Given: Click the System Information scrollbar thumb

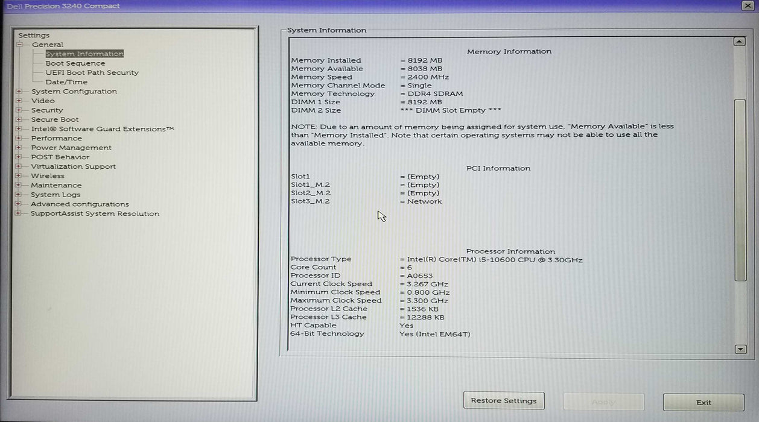Looking at the screenshot, I should pos(740,190).
